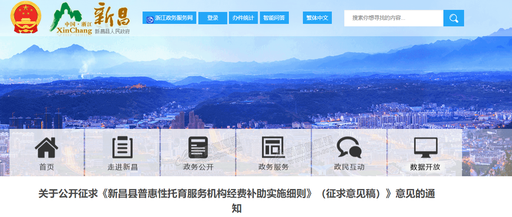Switch language to 繁体中文
512x217 pixels.
(x=317, y=18)
